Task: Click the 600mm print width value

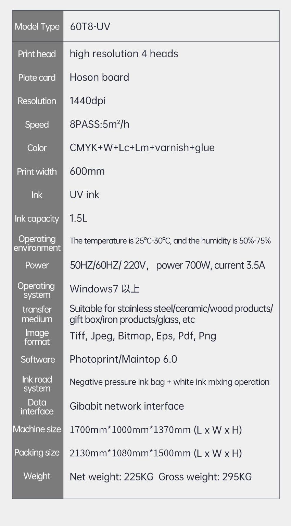Action: click(87, 171)
